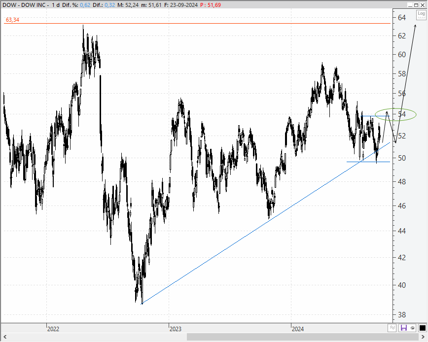Click the m: 51,61 low value
This screenshot has width=428, height=342.
pos(151,5)
